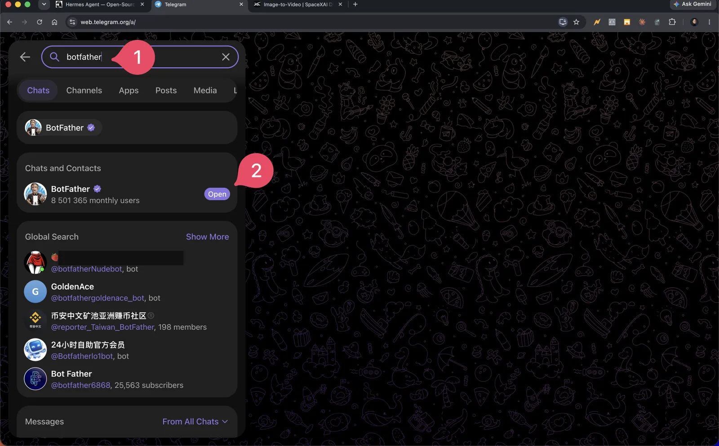The width and height of the screenshot is (719, 446).
Task: Open Bot Father @botfather6868 channel
Action: (x=127, y=379)
